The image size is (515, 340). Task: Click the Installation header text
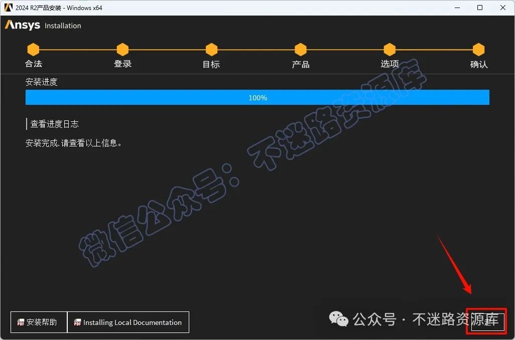click(63, 26)
